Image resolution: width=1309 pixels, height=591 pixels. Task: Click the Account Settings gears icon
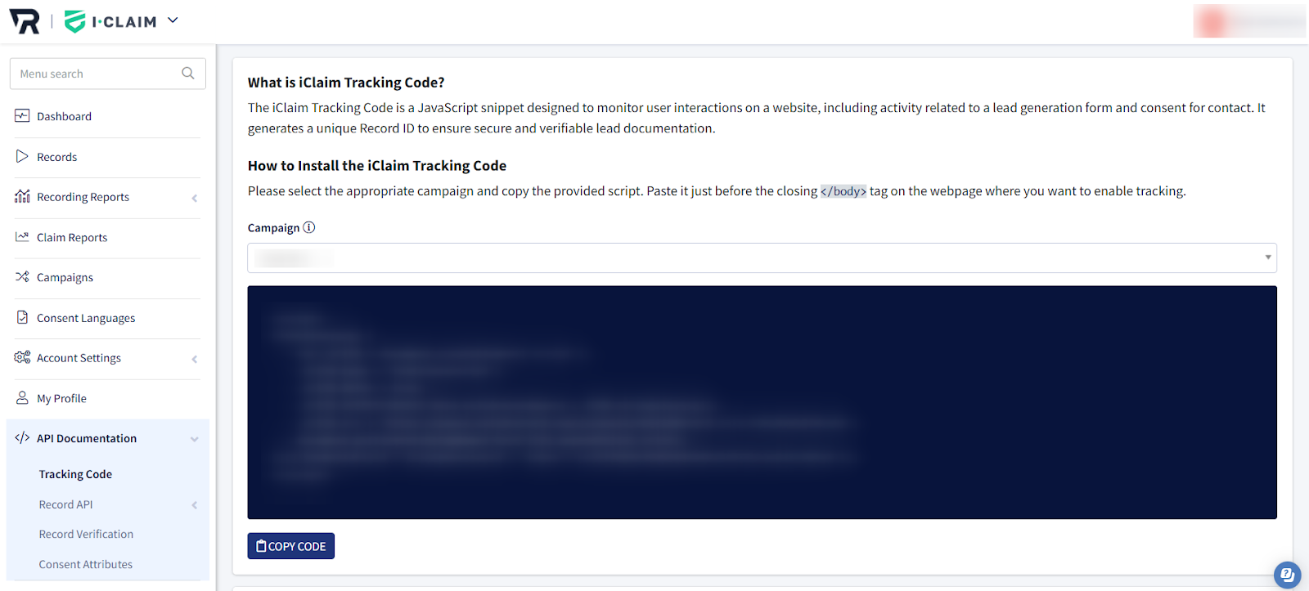tap(22, 357)
